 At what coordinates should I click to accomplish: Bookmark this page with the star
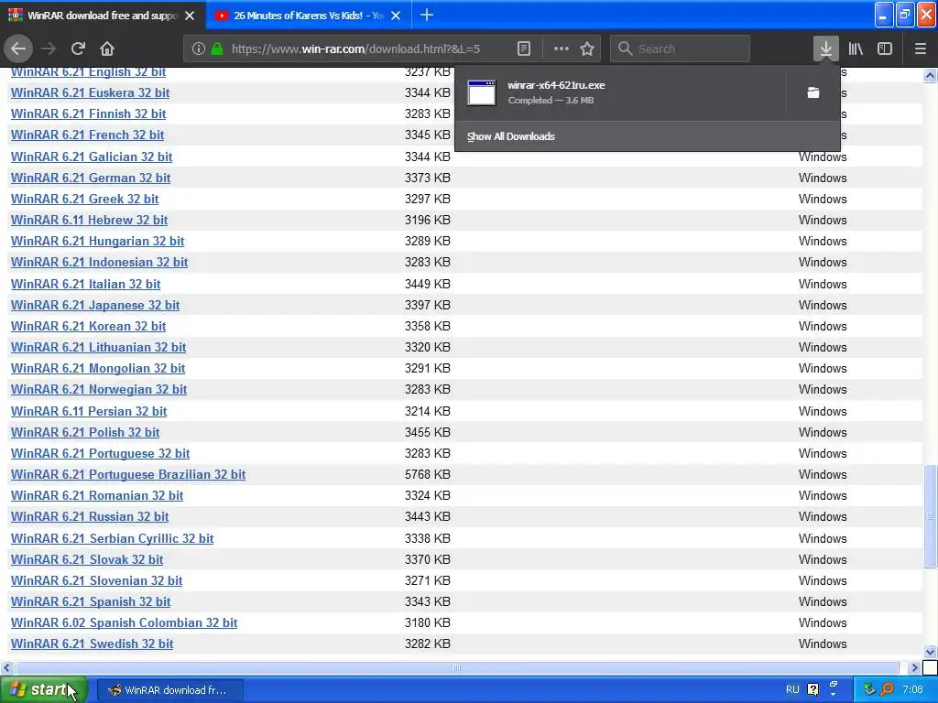(x=587, y=49)
